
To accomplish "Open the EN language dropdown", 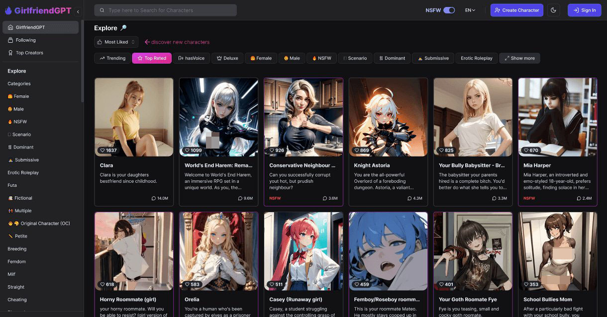I will point(470,10).
